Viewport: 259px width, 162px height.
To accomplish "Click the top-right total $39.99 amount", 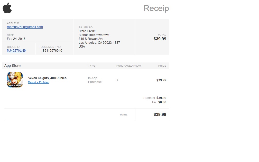I will click(160, 39).
